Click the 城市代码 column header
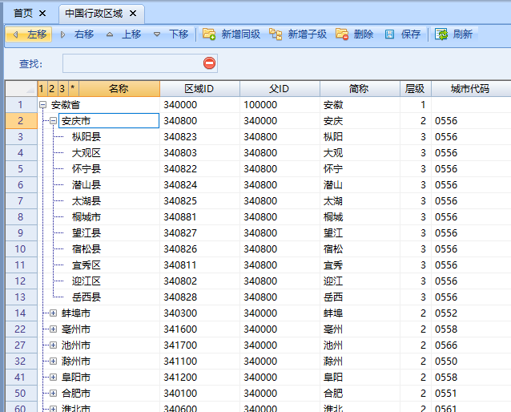511x412 pixels. click(x=471, y=89)
